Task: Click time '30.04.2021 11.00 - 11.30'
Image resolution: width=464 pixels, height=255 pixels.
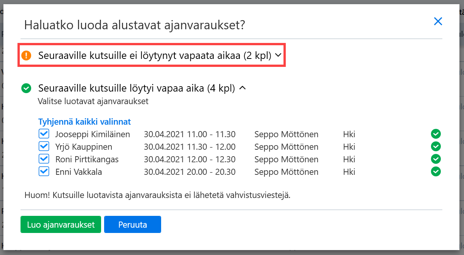Action: [190, 134]
